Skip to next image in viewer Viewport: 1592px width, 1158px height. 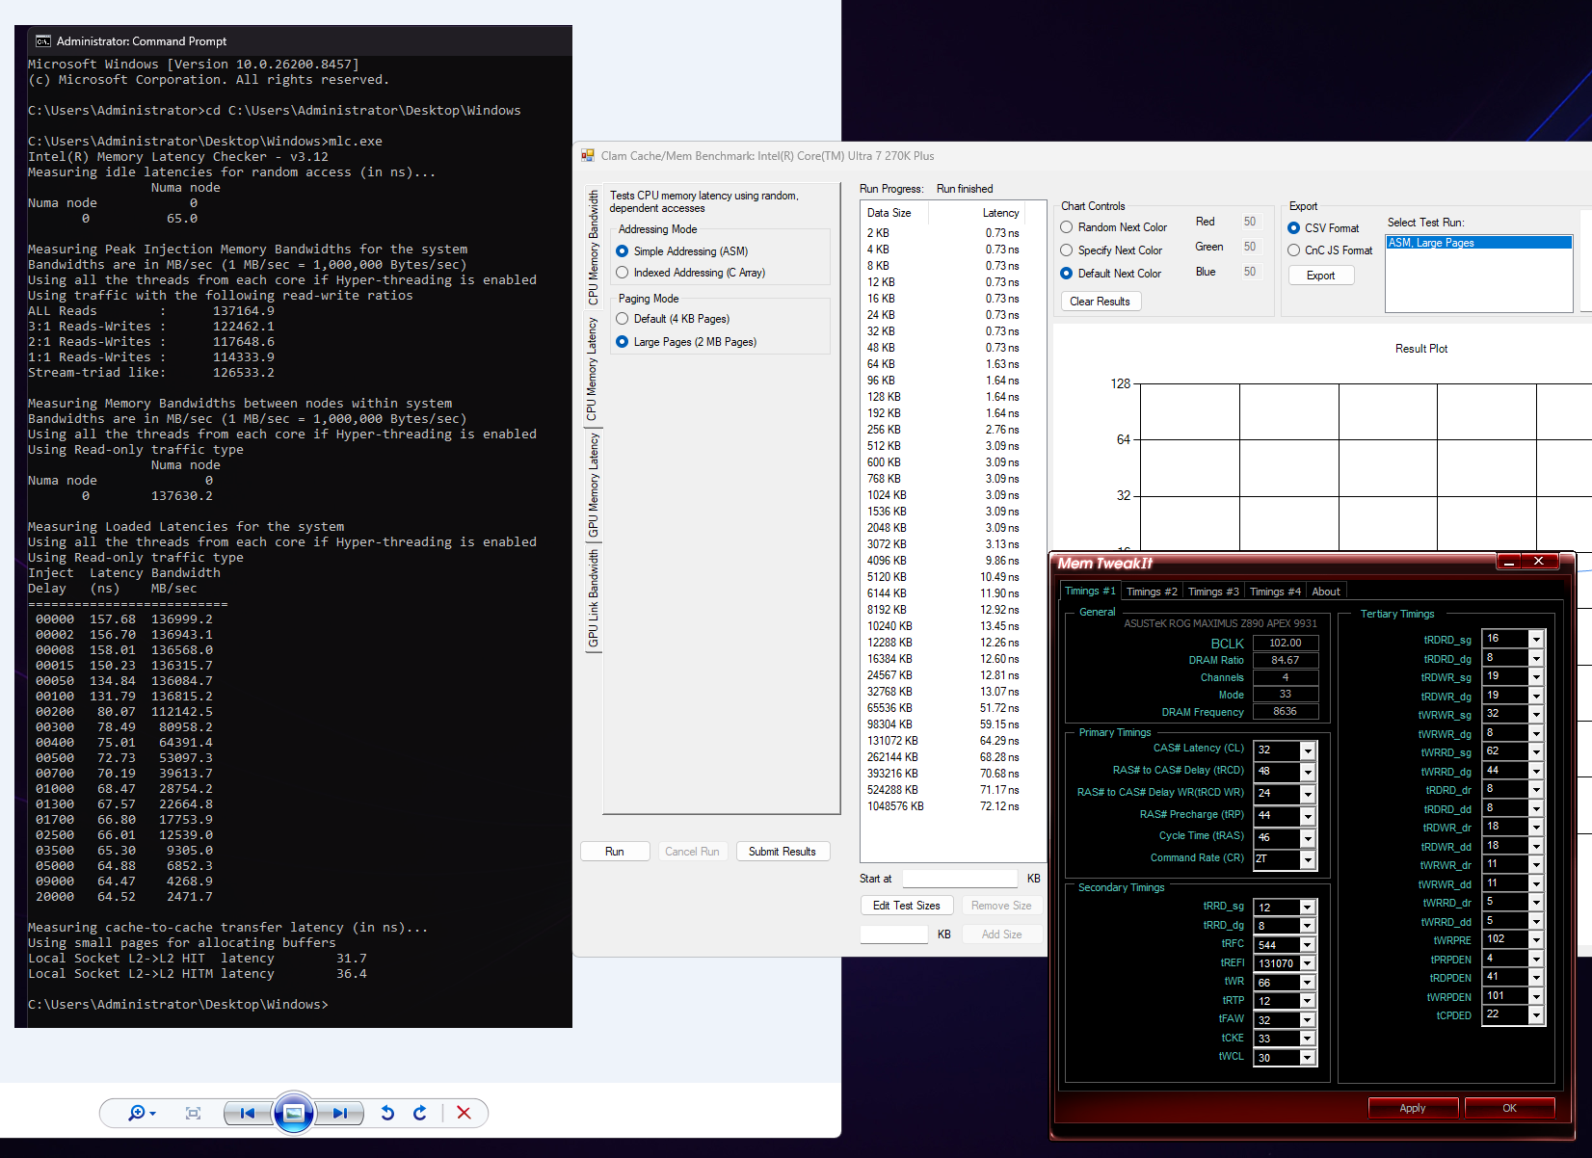click(x=339, y=1113)
